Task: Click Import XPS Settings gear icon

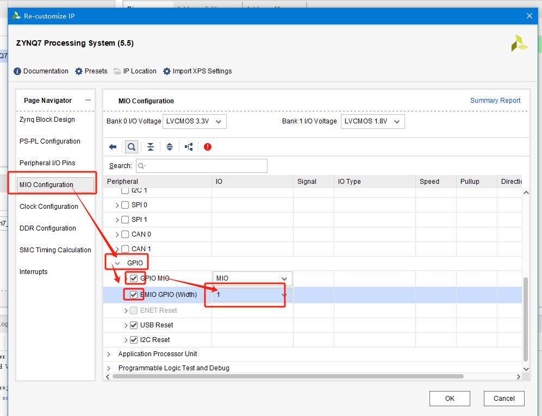Action: click(167, 71)
